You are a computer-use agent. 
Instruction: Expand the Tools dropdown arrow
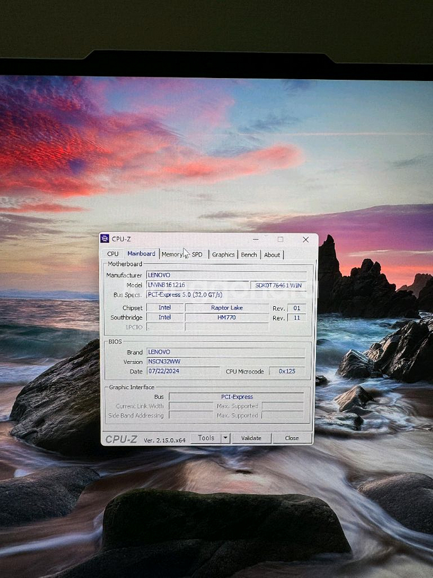226,438
